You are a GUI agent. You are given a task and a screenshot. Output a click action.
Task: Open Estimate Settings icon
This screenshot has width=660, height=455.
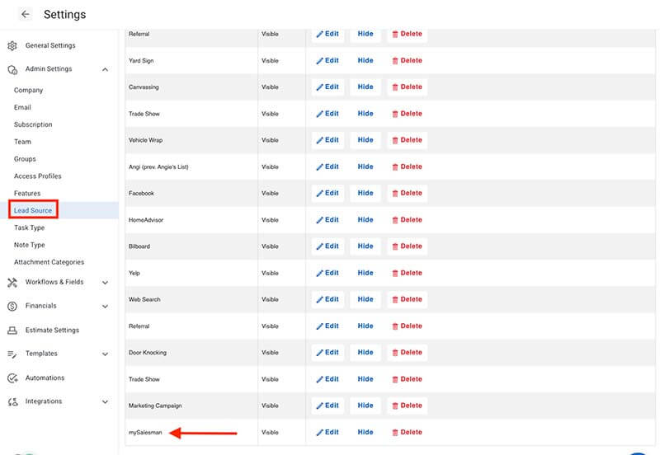click(12, 330)
